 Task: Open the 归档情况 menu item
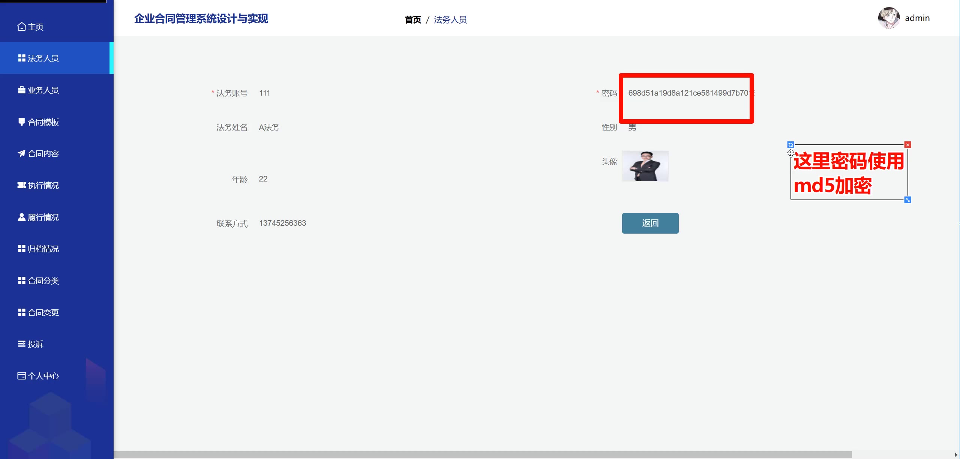coord(43,249)
